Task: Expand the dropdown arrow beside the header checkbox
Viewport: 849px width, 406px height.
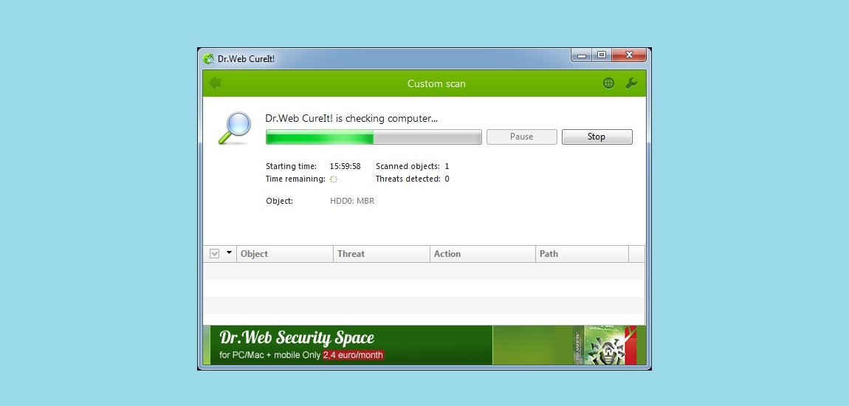Action: point(229,252)
